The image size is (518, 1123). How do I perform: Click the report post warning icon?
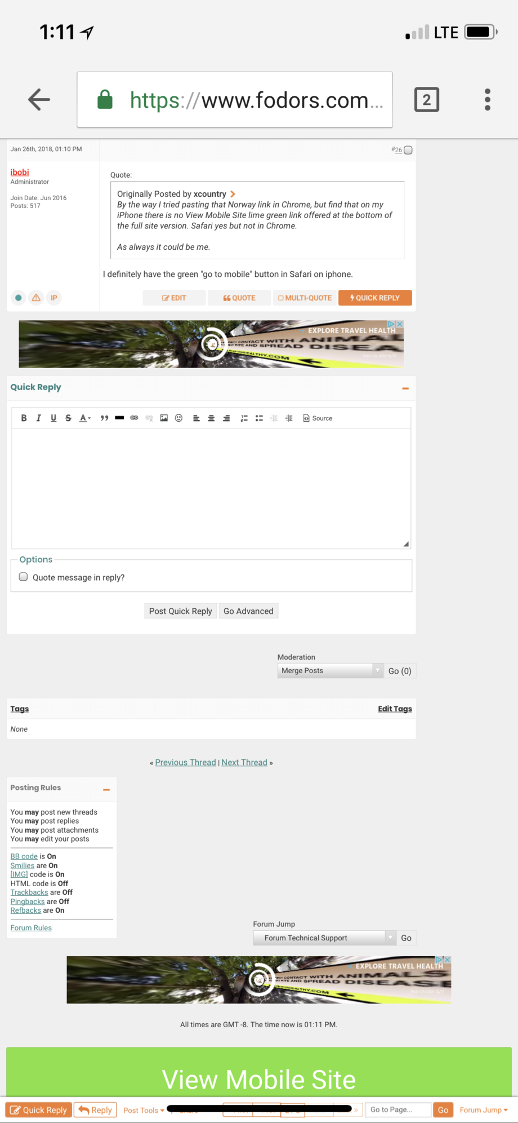tap(36, 298)
